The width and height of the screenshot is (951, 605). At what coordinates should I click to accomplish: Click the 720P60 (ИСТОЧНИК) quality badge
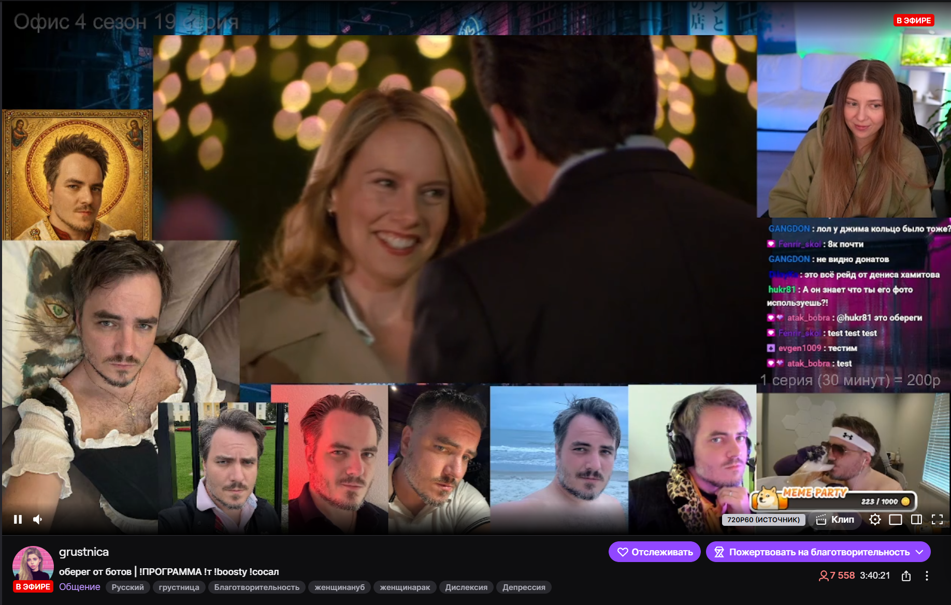coord(763,520)
